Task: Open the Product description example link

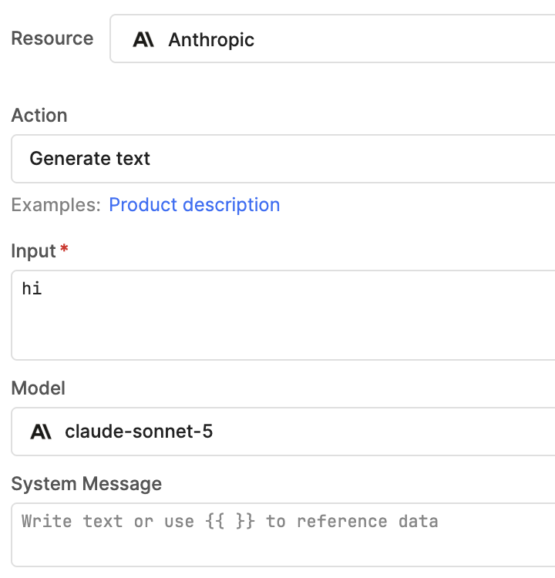Action: [194, 205]
